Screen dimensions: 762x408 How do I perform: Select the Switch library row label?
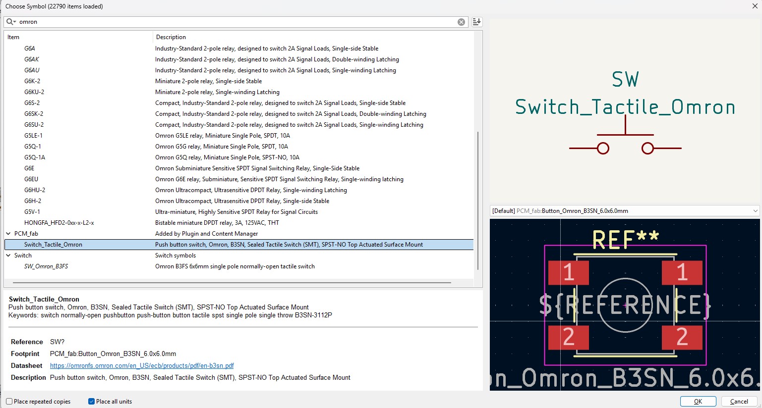point(23,255)
